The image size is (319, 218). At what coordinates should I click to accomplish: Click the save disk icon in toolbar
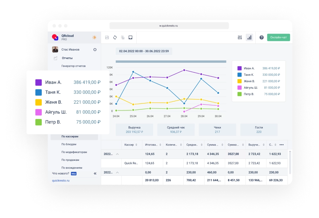coord(107,38)
